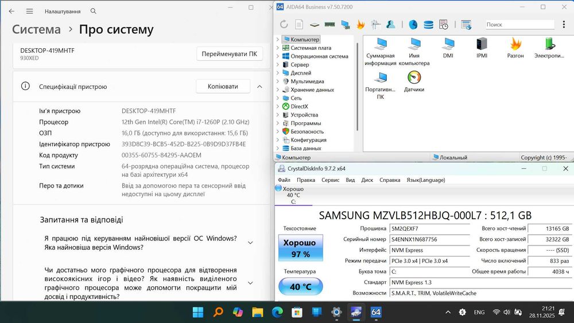Click the blue database stack toolbar icon
Image resolution: width=574 pixels, height=323 pixels.
[428, 25]
